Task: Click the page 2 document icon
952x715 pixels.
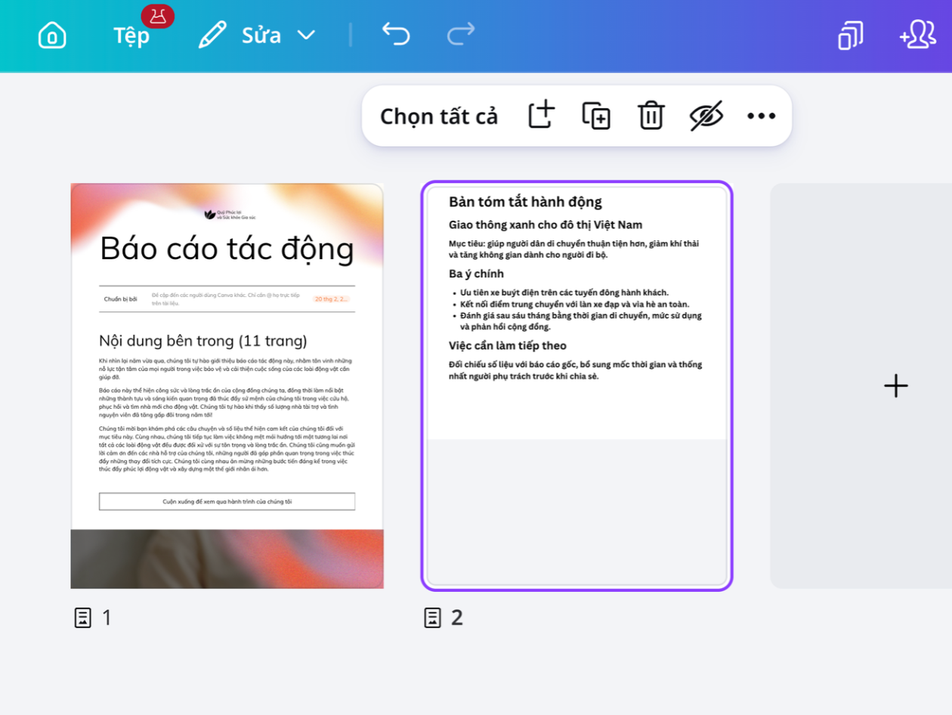Action: pyautogui.click(x=432, y=617)
